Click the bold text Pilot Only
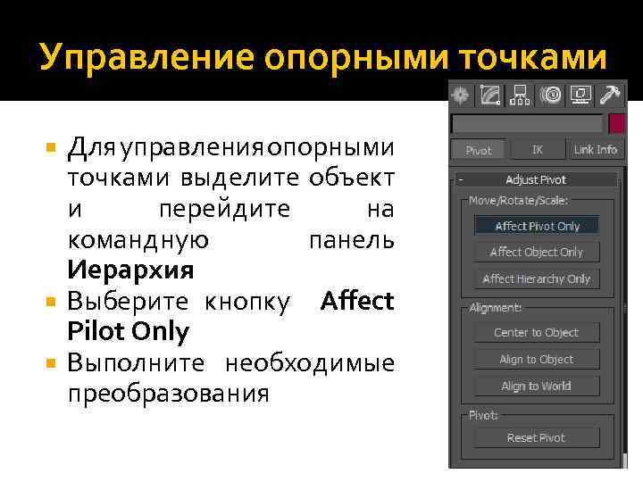The image size is (643, 482). (129, 331)
